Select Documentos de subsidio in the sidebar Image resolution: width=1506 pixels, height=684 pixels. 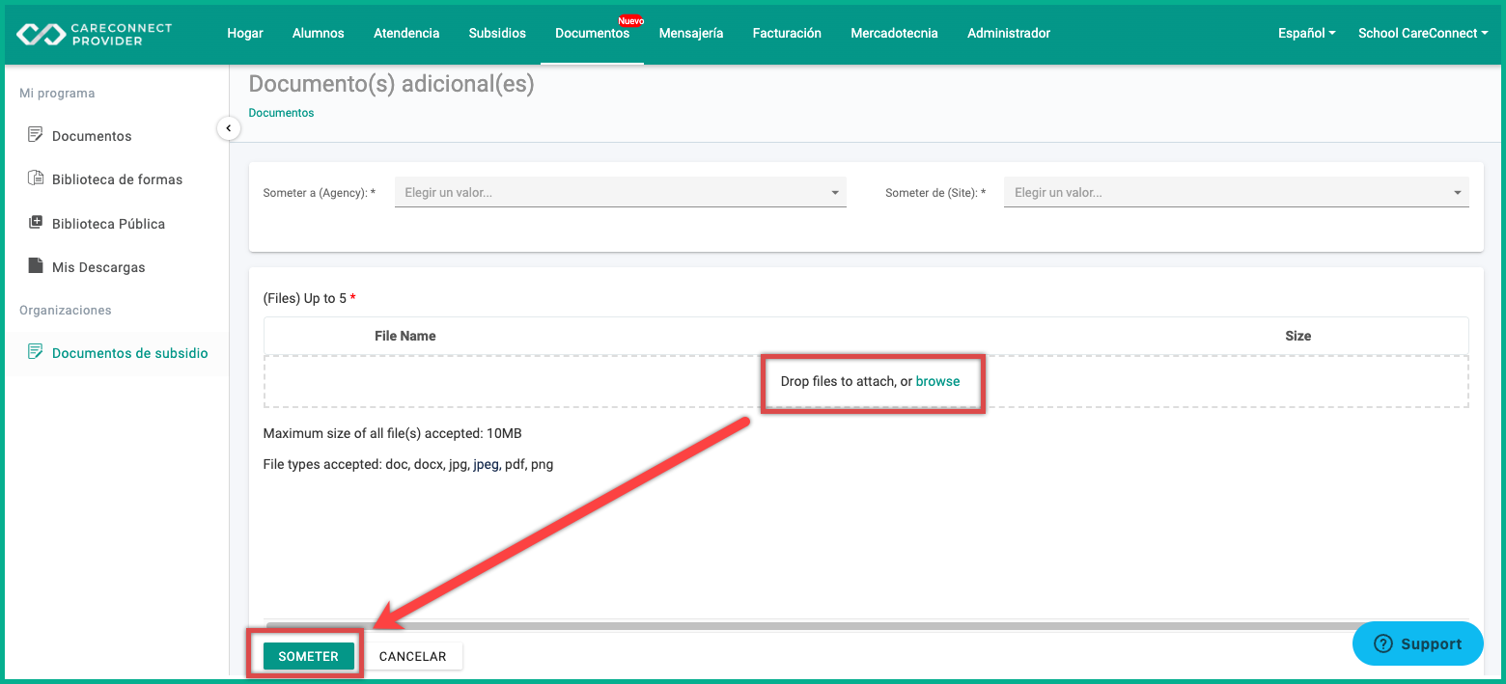[130, 353]
